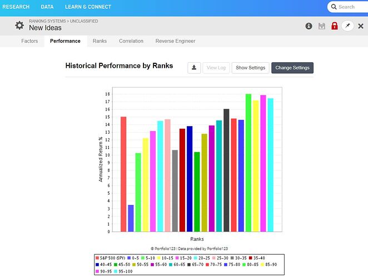Image resolution: width=368 pixels, height=277 pixels.
Task: Select the Performance tab
Action: tap(65, 41)
